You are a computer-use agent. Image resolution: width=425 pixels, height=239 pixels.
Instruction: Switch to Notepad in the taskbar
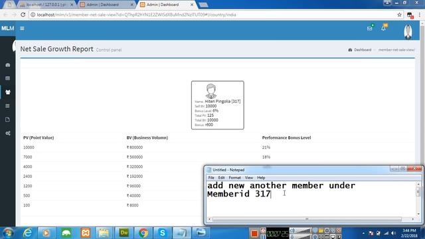[181, 233]
